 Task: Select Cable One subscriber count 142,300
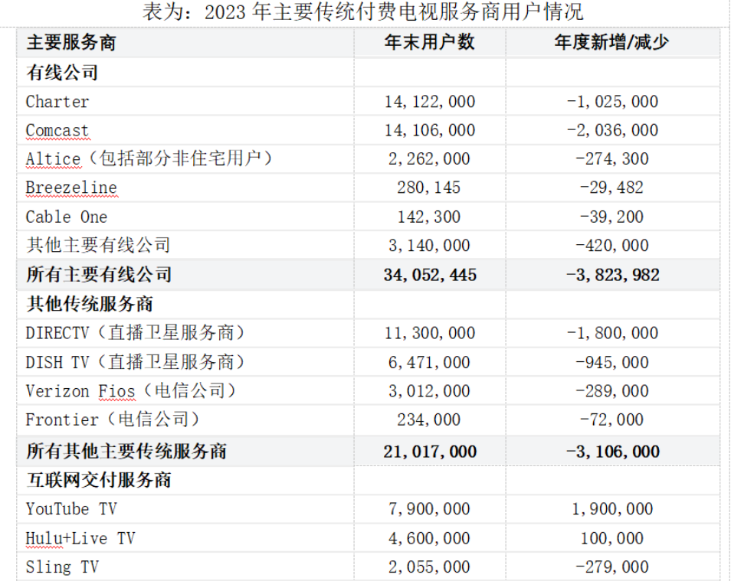[429, 217]
